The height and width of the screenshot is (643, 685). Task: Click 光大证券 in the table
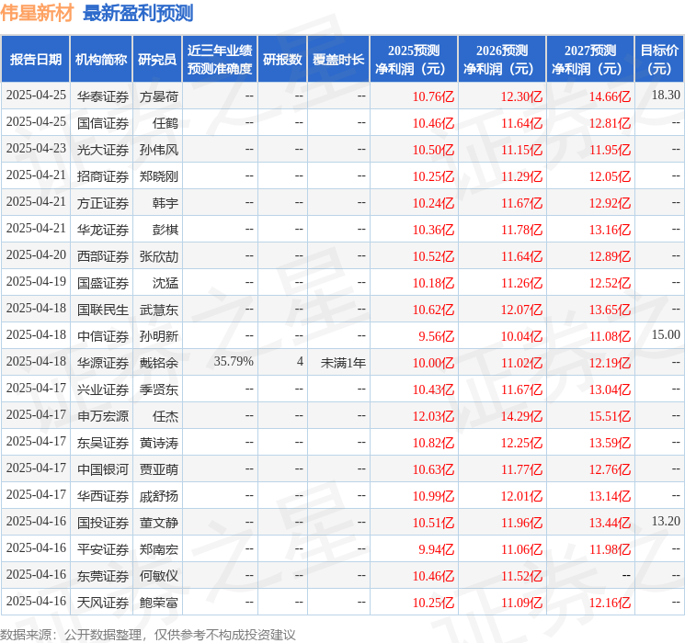[103, 150]
